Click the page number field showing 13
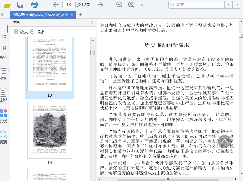 (69, 5)
